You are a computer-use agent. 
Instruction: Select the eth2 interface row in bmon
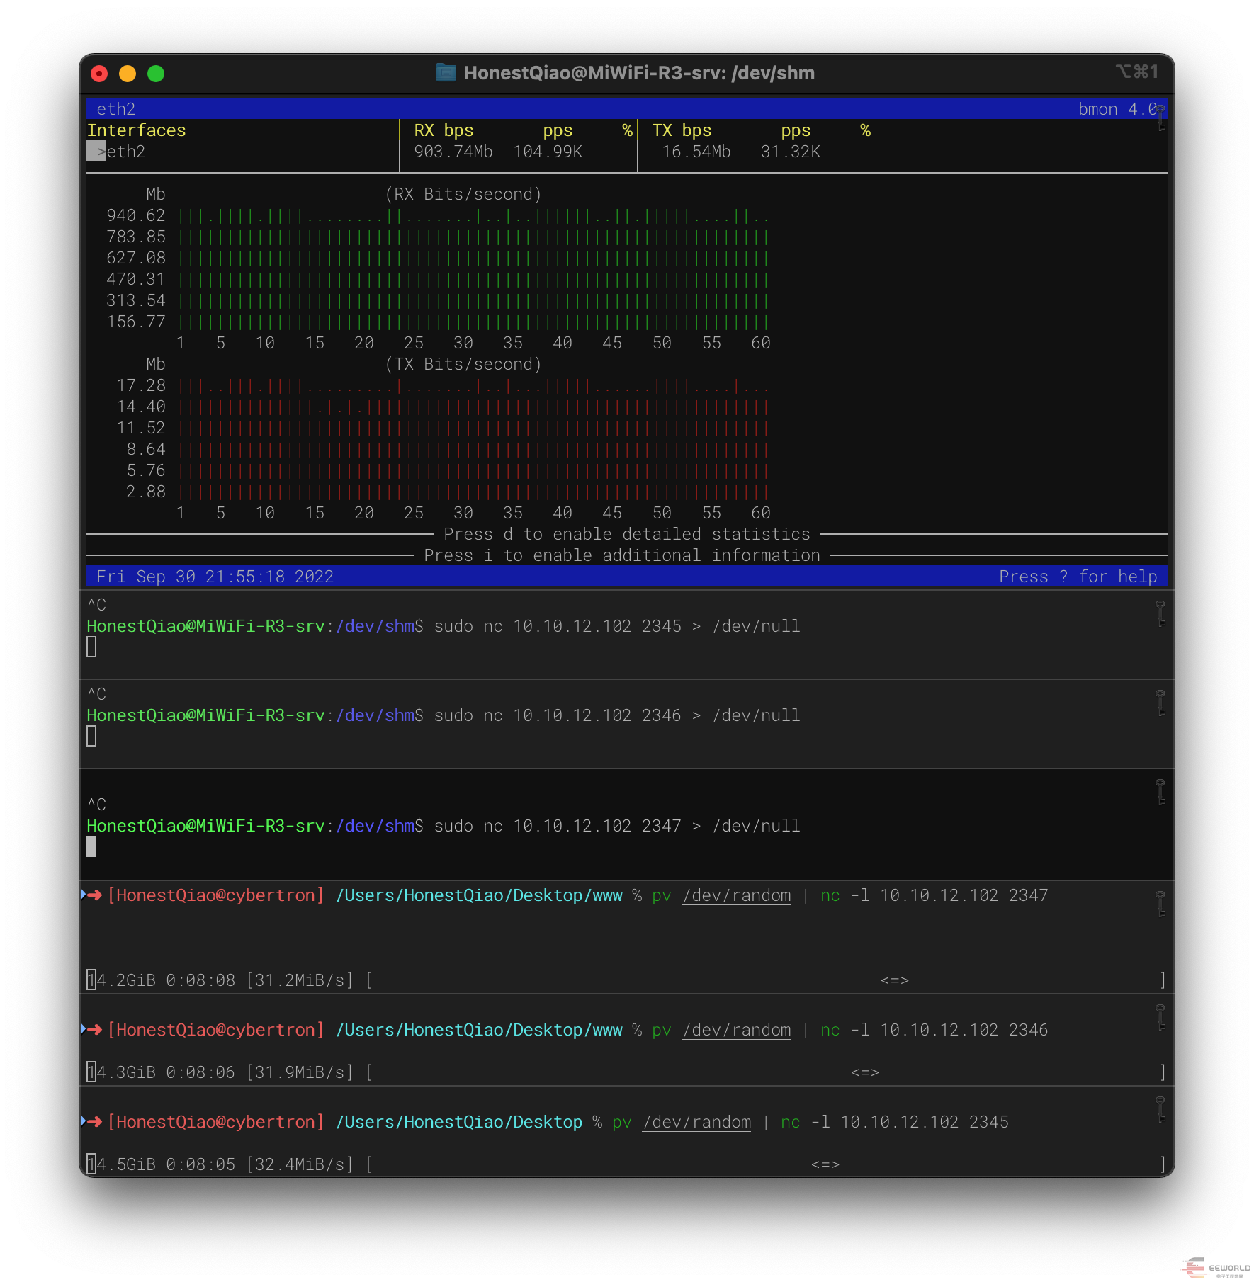point(125,152)
